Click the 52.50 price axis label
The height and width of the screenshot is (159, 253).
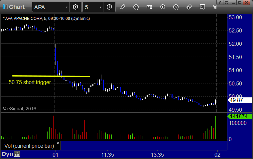tap(235, 30)
